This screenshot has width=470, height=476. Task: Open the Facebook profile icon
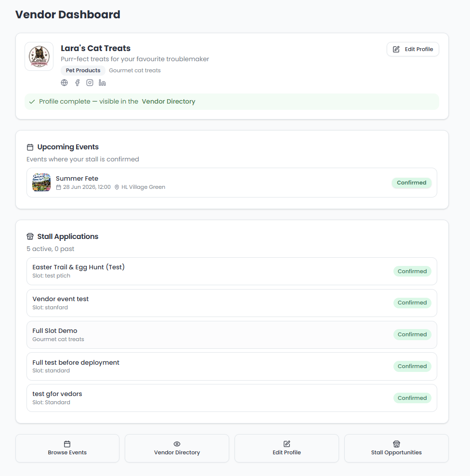78,82
